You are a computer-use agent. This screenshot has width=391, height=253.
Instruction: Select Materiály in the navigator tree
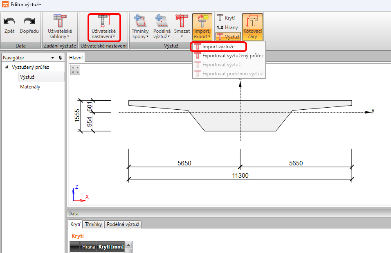[30, 87]
